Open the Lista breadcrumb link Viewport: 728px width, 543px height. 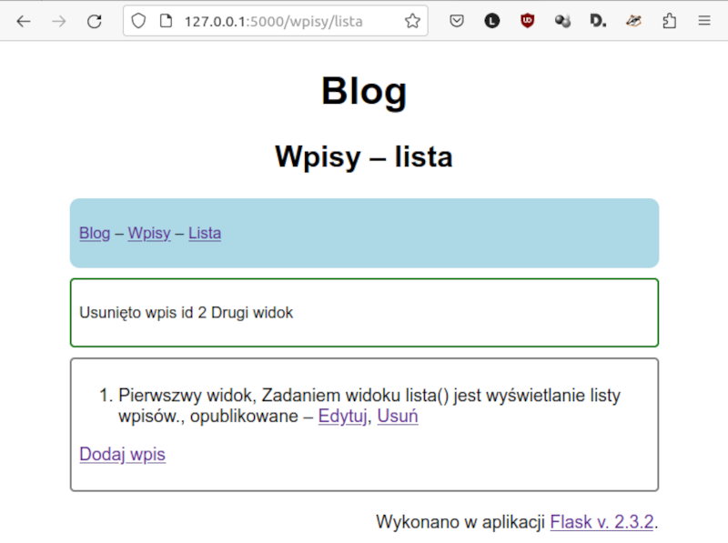click(205, 234)
